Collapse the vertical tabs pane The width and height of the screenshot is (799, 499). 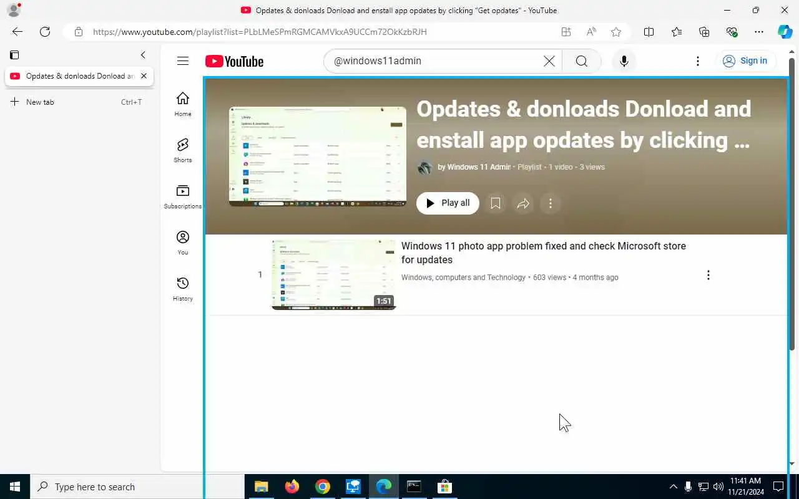click(143, 55)
